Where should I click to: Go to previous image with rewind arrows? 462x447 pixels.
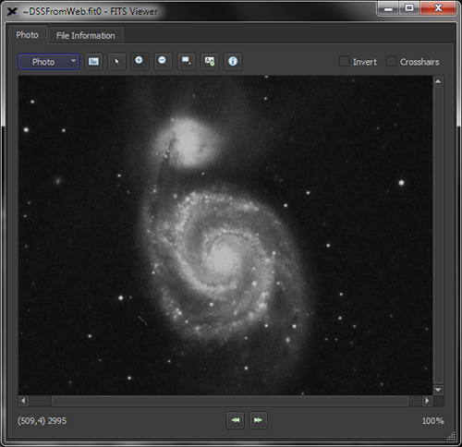[x=236, y=420]
